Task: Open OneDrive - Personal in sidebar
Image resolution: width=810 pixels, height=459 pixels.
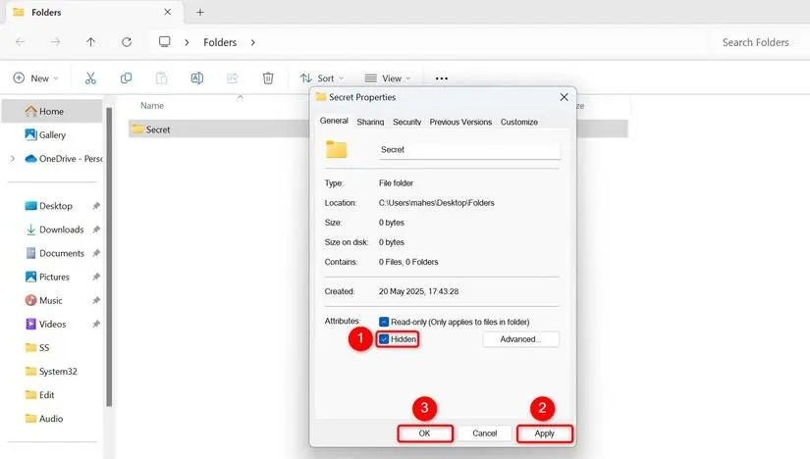Action: [62, 159]
